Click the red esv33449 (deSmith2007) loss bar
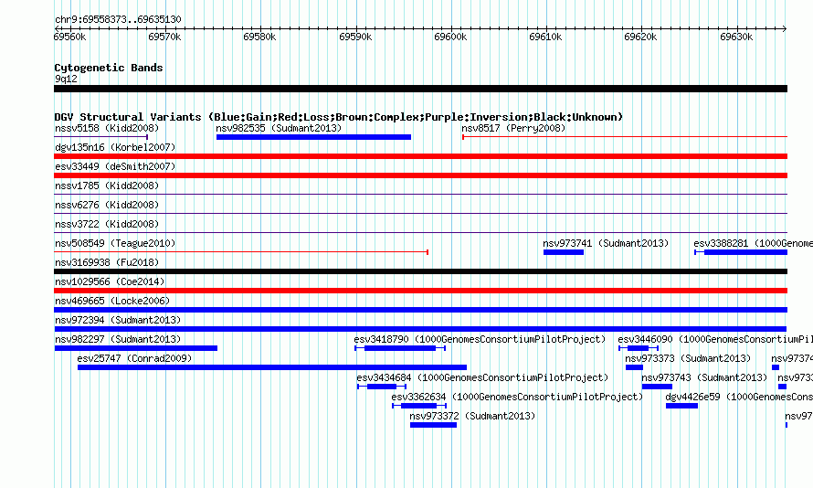Screen dimensions: 813x488 (x=420, y=175)
